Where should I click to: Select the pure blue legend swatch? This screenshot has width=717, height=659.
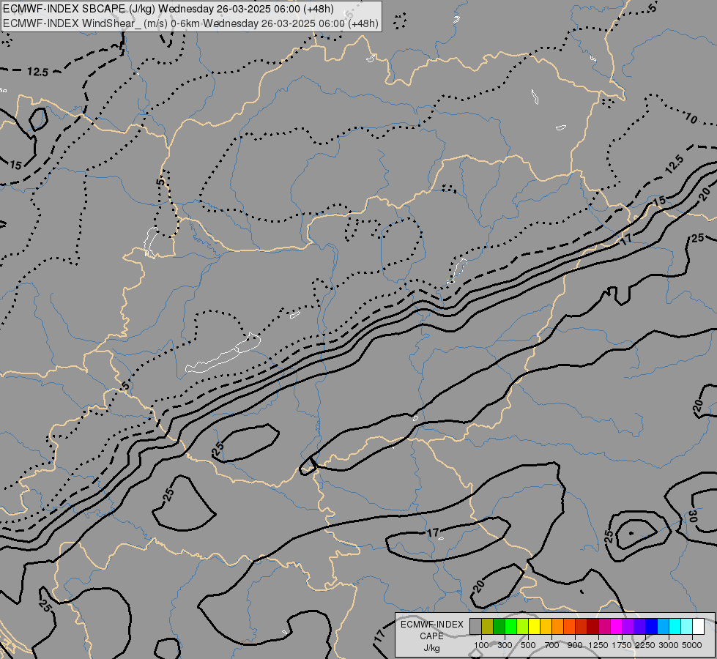click(651, 627)
